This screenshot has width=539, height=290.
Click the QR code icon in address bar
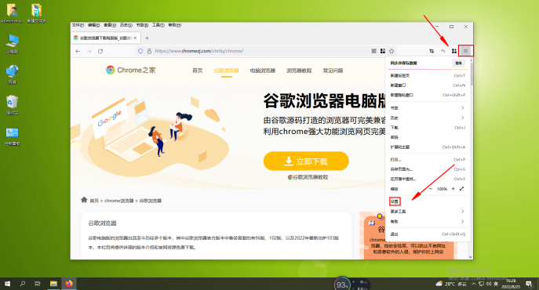374,51
